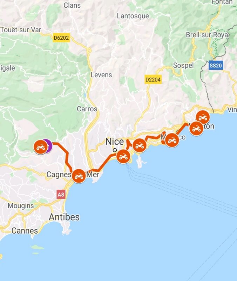237x281 pixels.
Task: Select the motorcycle marker at Cagnes-sur-Mer
Action: coord(79,176)
